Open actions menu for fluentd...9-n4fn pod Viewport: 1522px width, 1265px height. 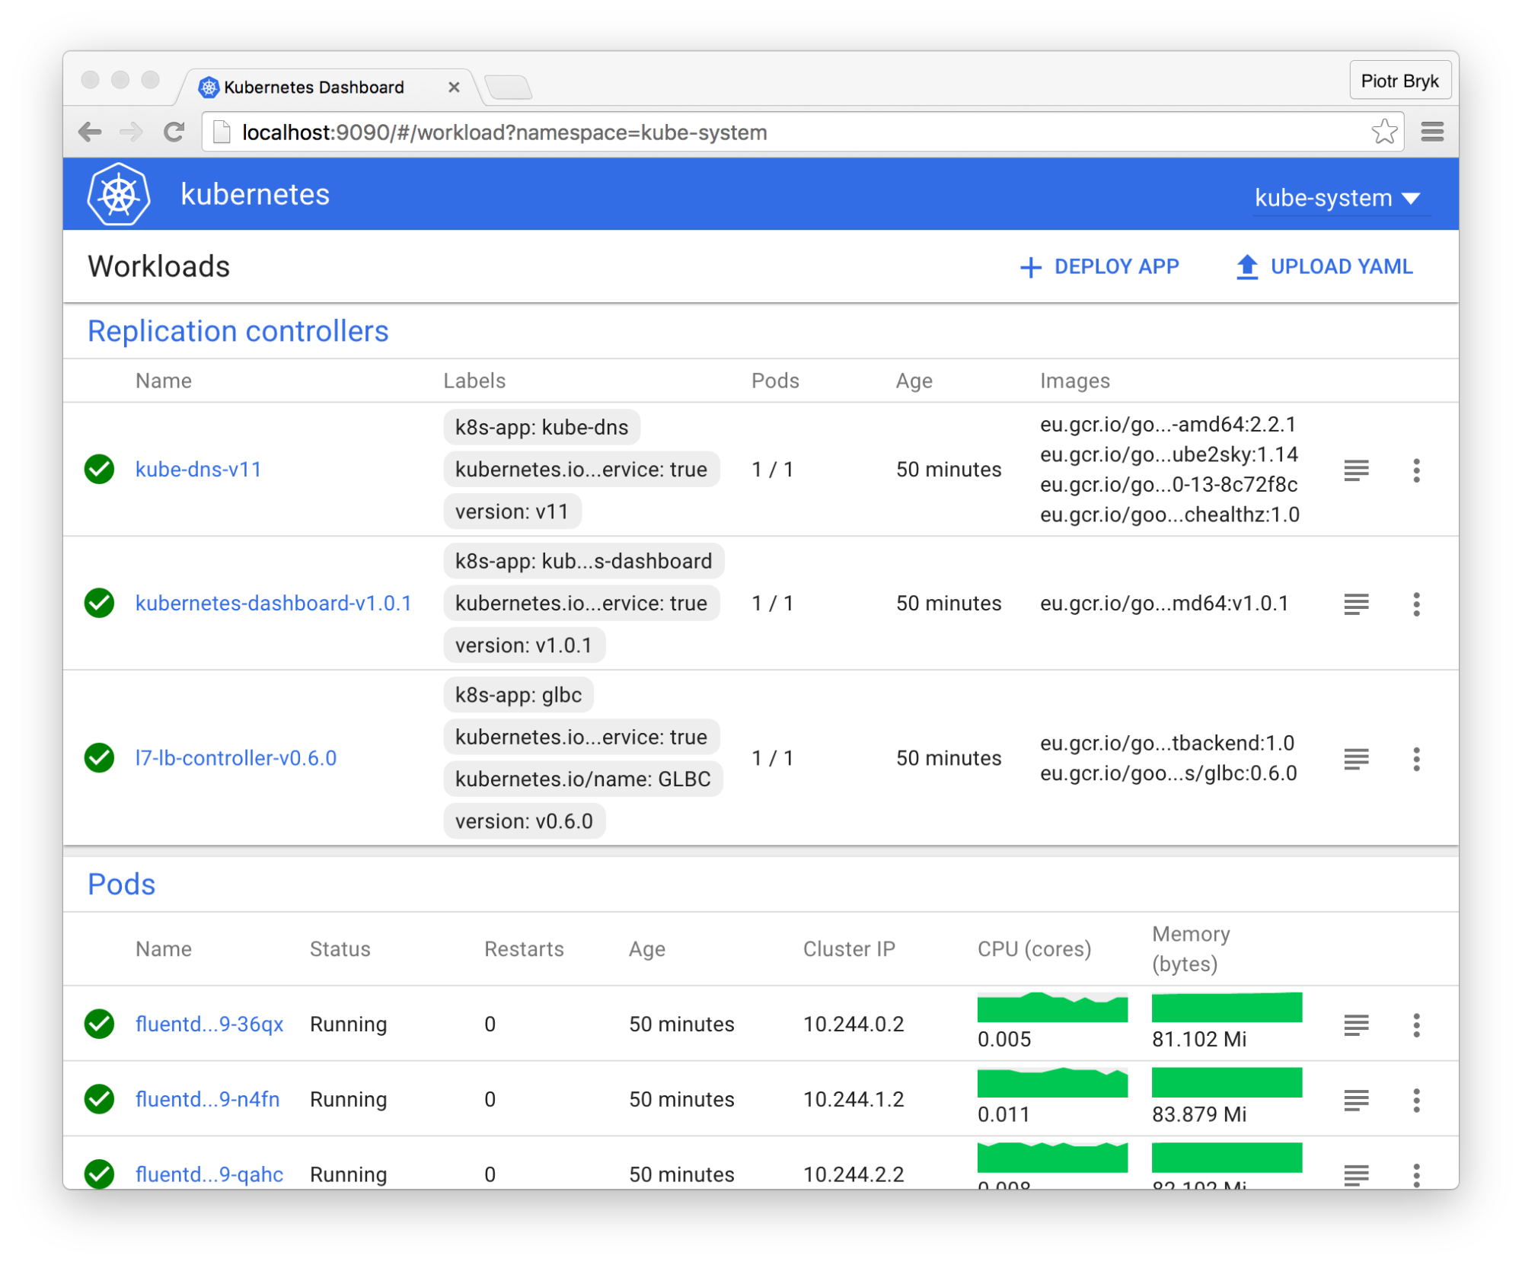coord(1415,1101)
